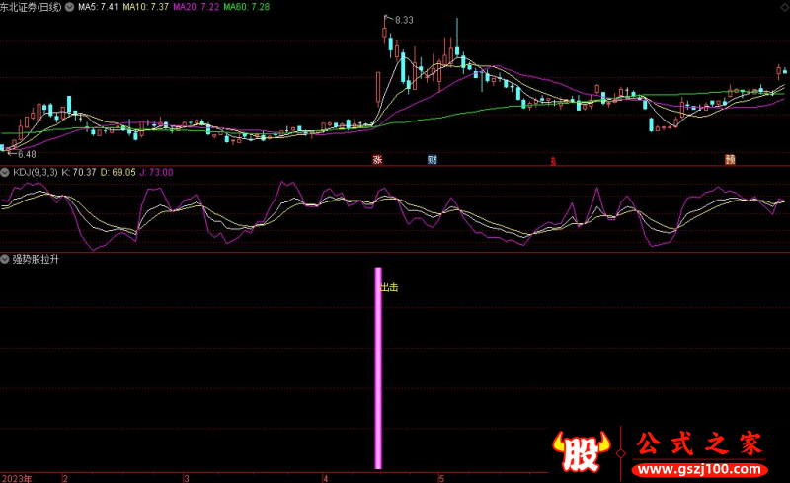Click the tall magenta signal bar
The image size is (790, 483).
tap(378, 367)
